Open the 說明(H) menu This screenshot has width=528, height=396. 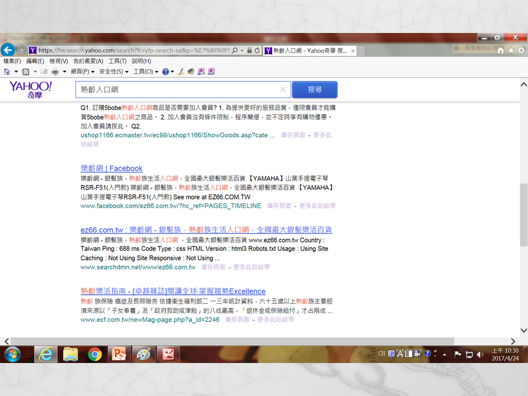coord(141,61)
